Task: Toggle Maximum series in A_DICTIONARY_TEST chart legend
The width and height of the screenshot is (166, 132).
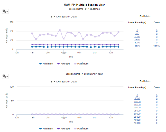Action: coord(81,129)
